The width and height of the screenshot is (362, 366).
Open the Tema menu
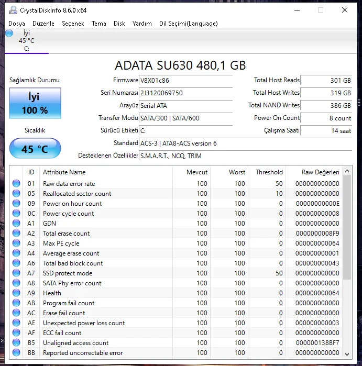tap(99, 24)
